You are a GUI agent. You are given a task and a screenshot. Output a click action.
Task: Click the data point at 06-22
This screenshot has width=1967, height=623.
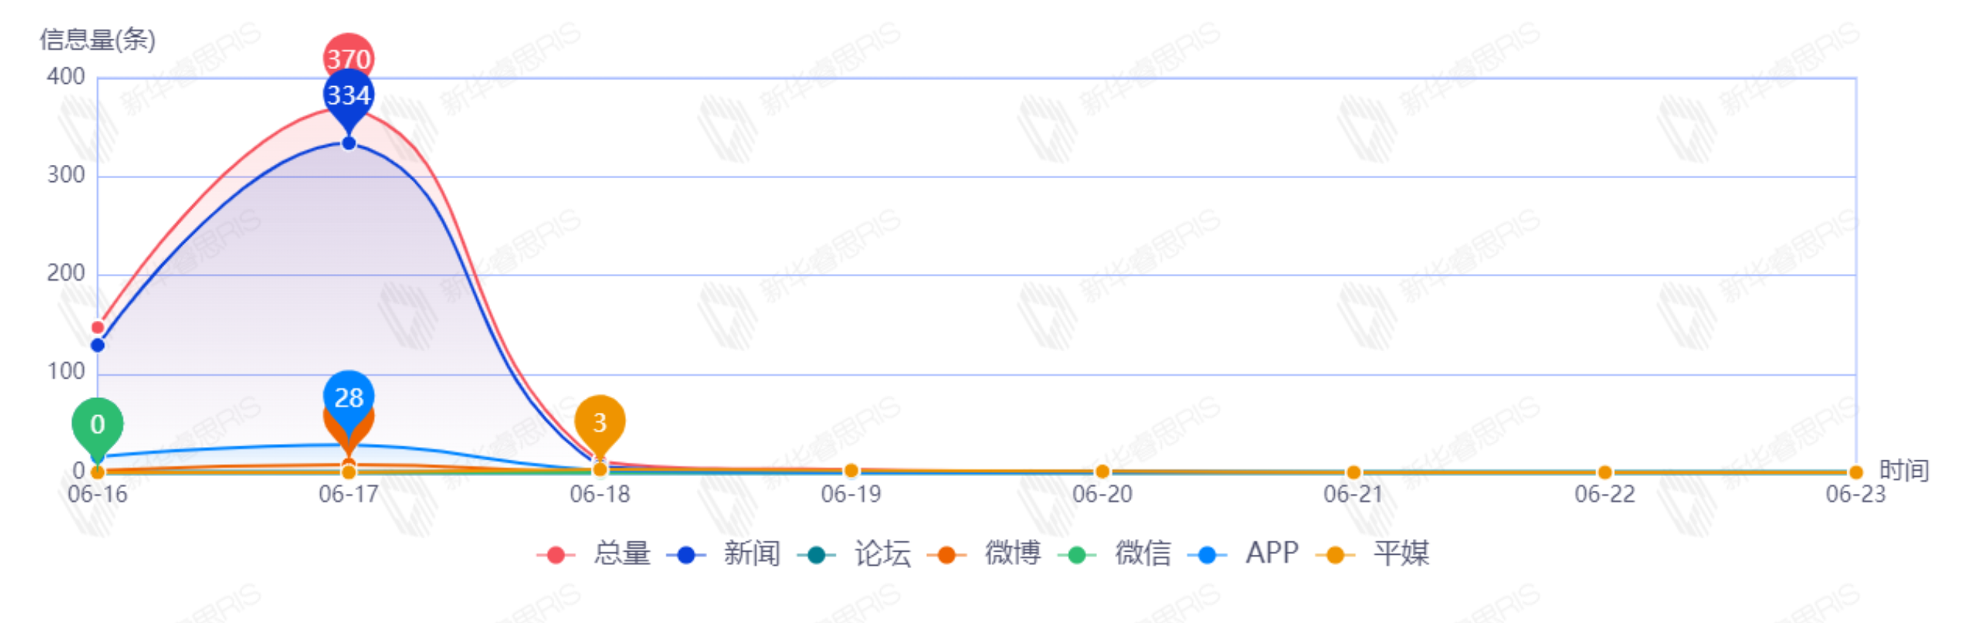pyautogui.click(x=1605, y=472)
